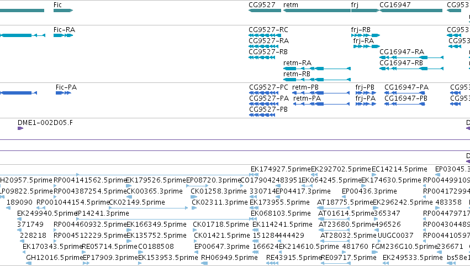Select transcript CG9527-RA label
The height and width of the screenshot is (266, 470).
[x=269, y=41]
